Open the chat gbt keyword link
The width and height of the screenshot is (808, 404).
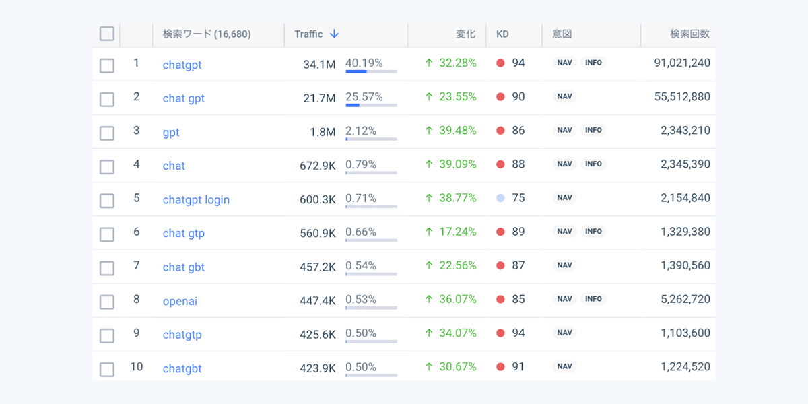point(184,267)
